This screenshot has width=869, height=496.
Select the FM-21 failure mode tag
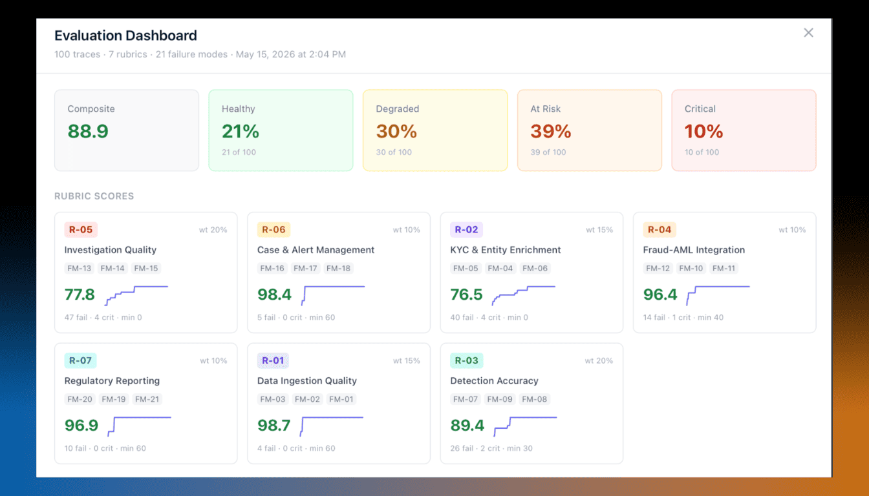[x=147, y=399]
